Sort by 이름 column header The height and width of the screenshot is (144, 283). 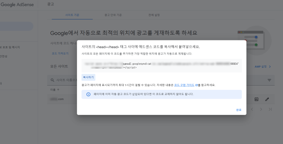pos(55,90)
